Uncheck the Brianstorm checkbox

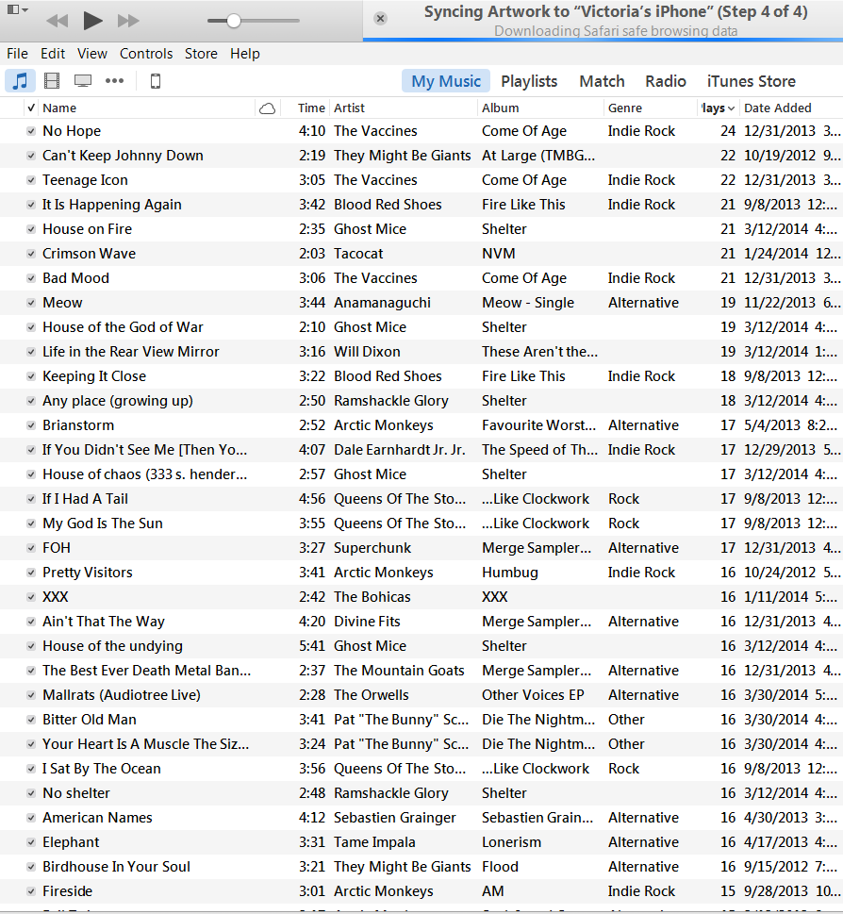tap(31, 425)
